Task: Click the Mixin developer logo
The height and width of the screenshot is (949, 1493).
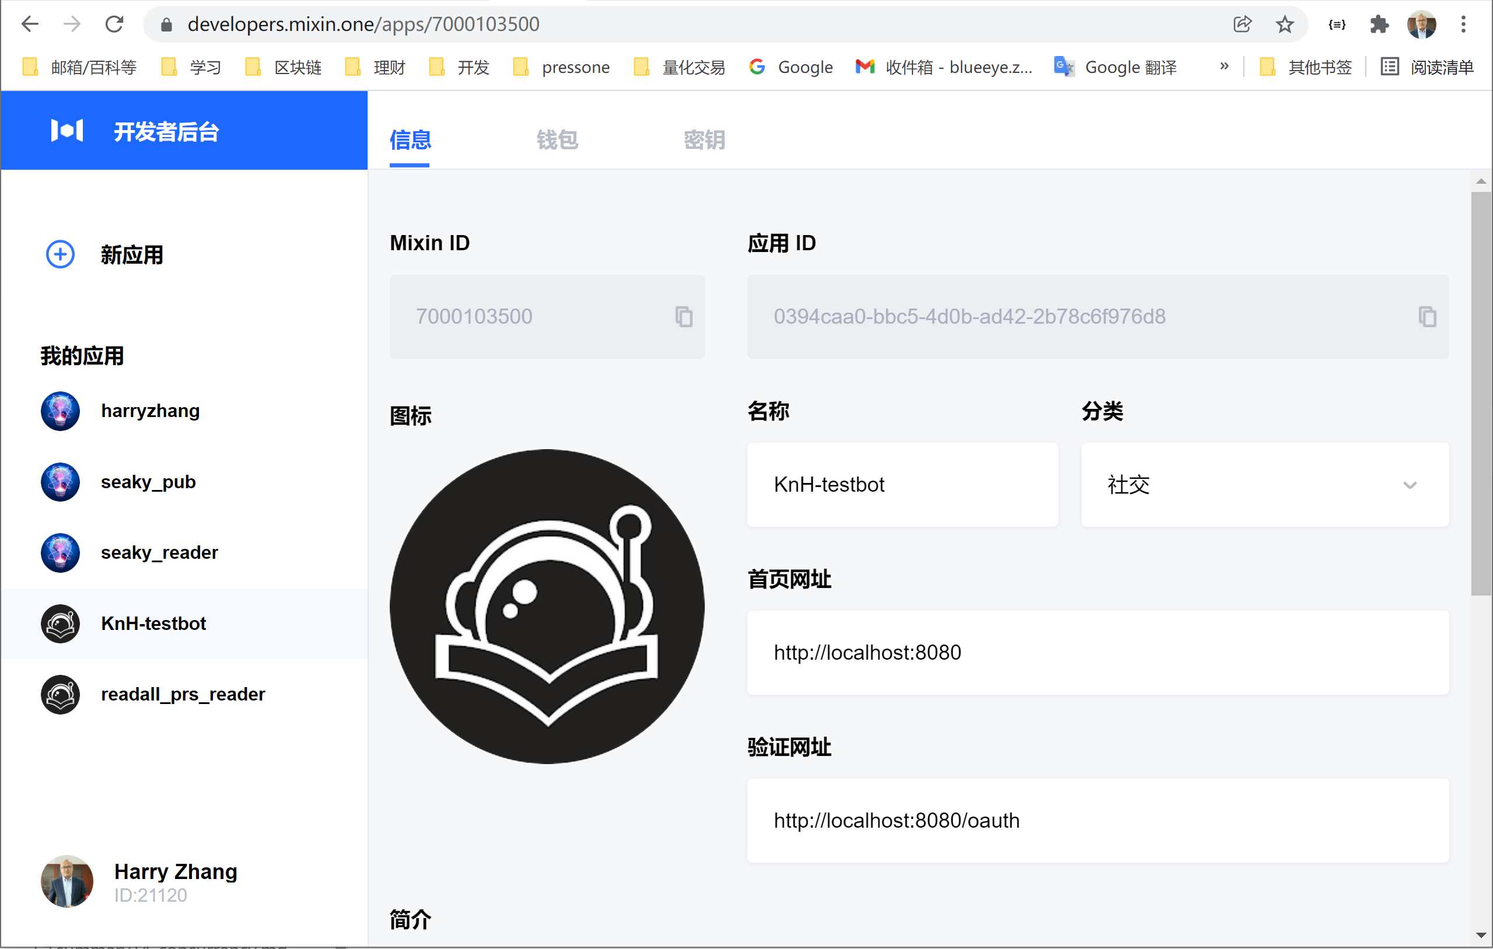Action: click(x=67, y=131)
